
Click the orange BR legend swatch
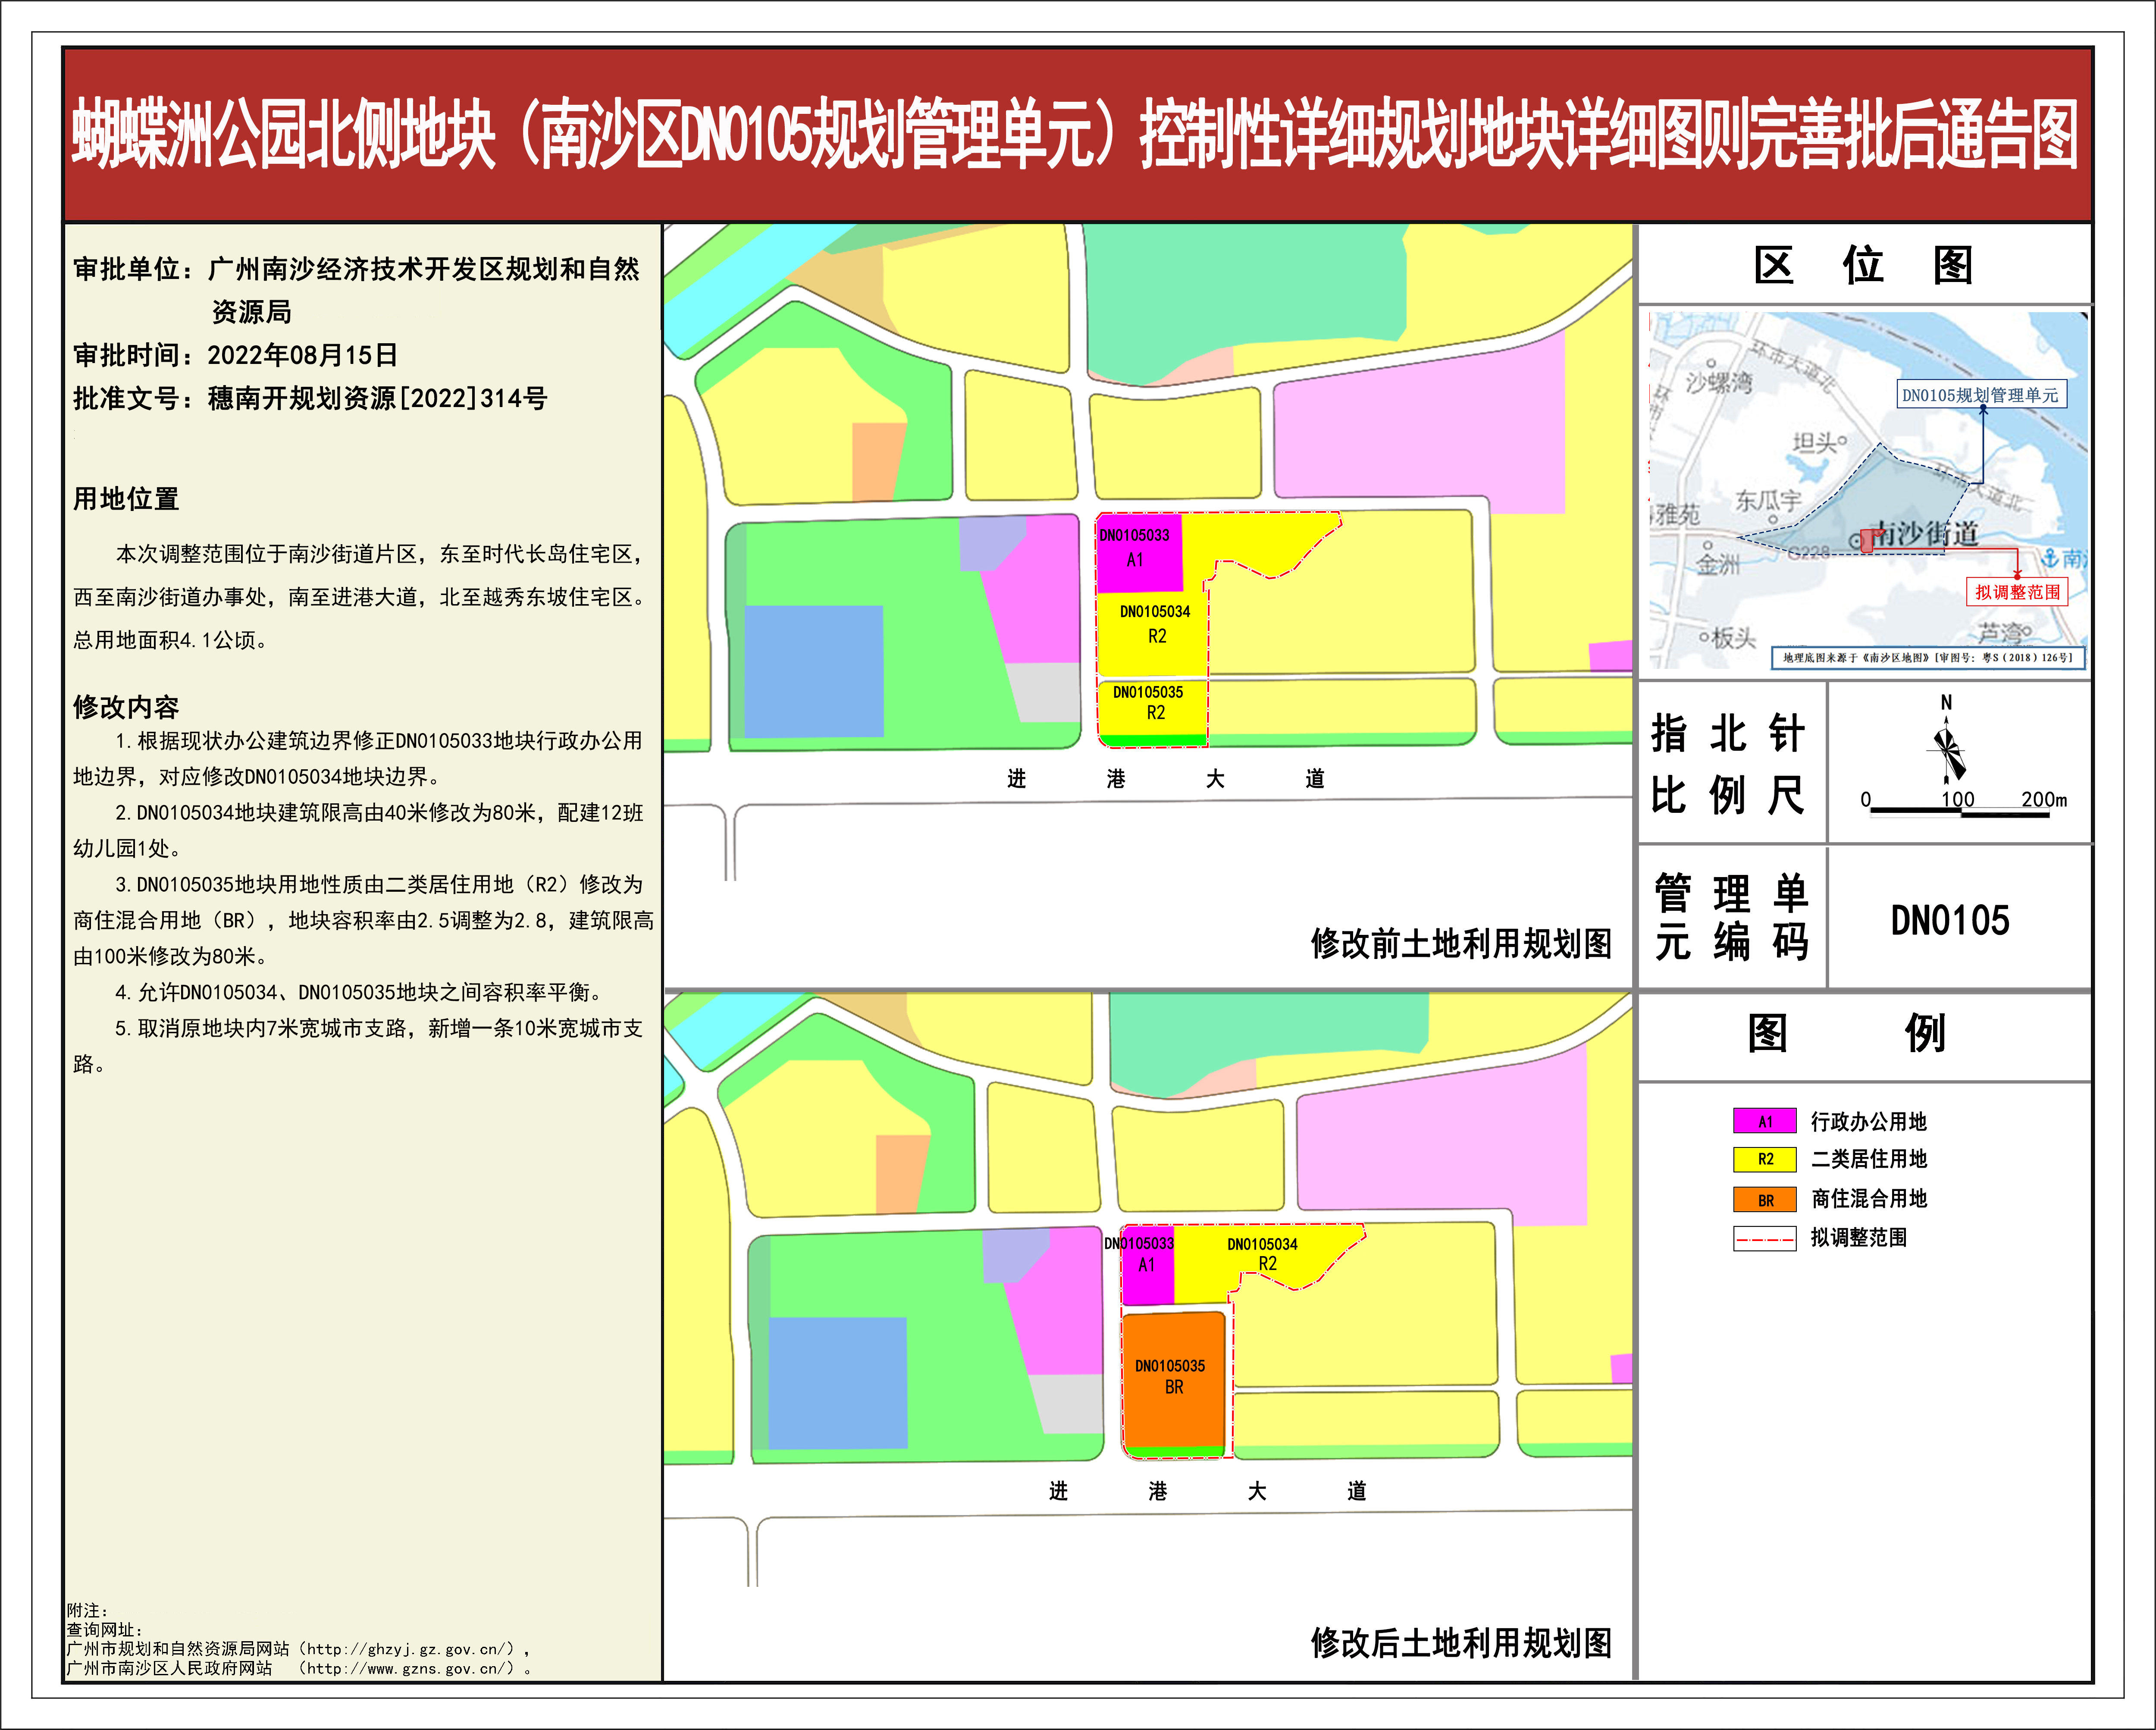[x=1765, y=1199]
